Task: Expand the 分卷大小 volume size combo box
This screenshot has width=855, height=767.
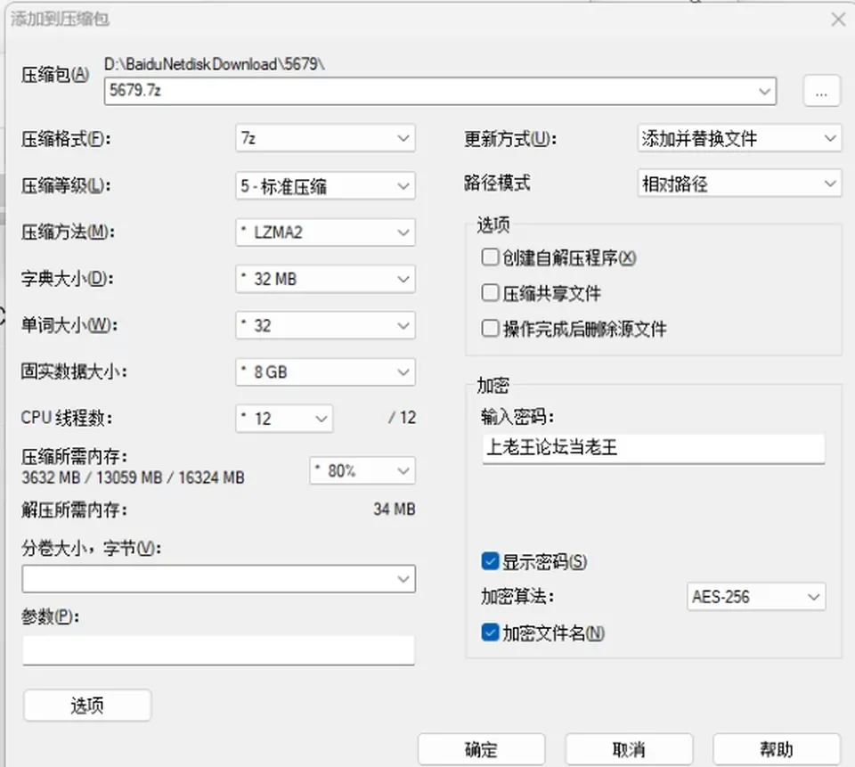Action: (219, 578)
